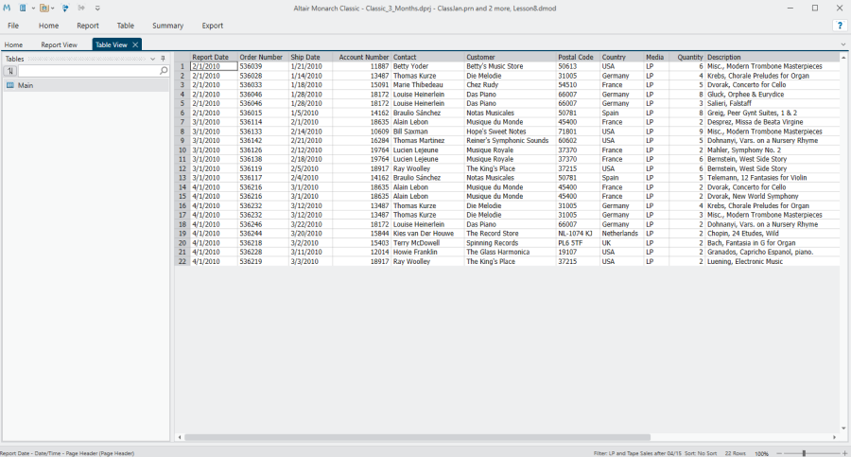This screenshot has width=851, height=457.
Task: Click cell 'Betty Yoder' in Contact column
Action: coord(427,66)
